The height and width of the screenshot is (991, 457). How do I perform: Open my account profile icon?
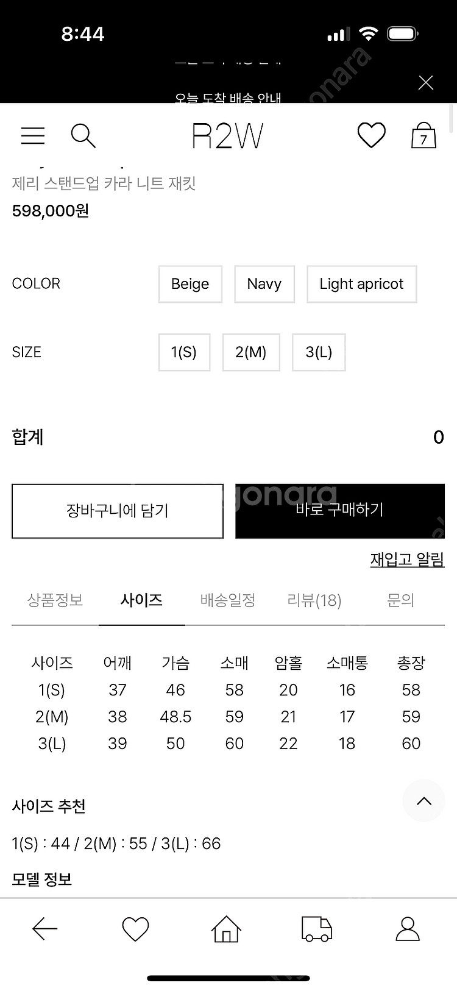(x=408, y=929)
